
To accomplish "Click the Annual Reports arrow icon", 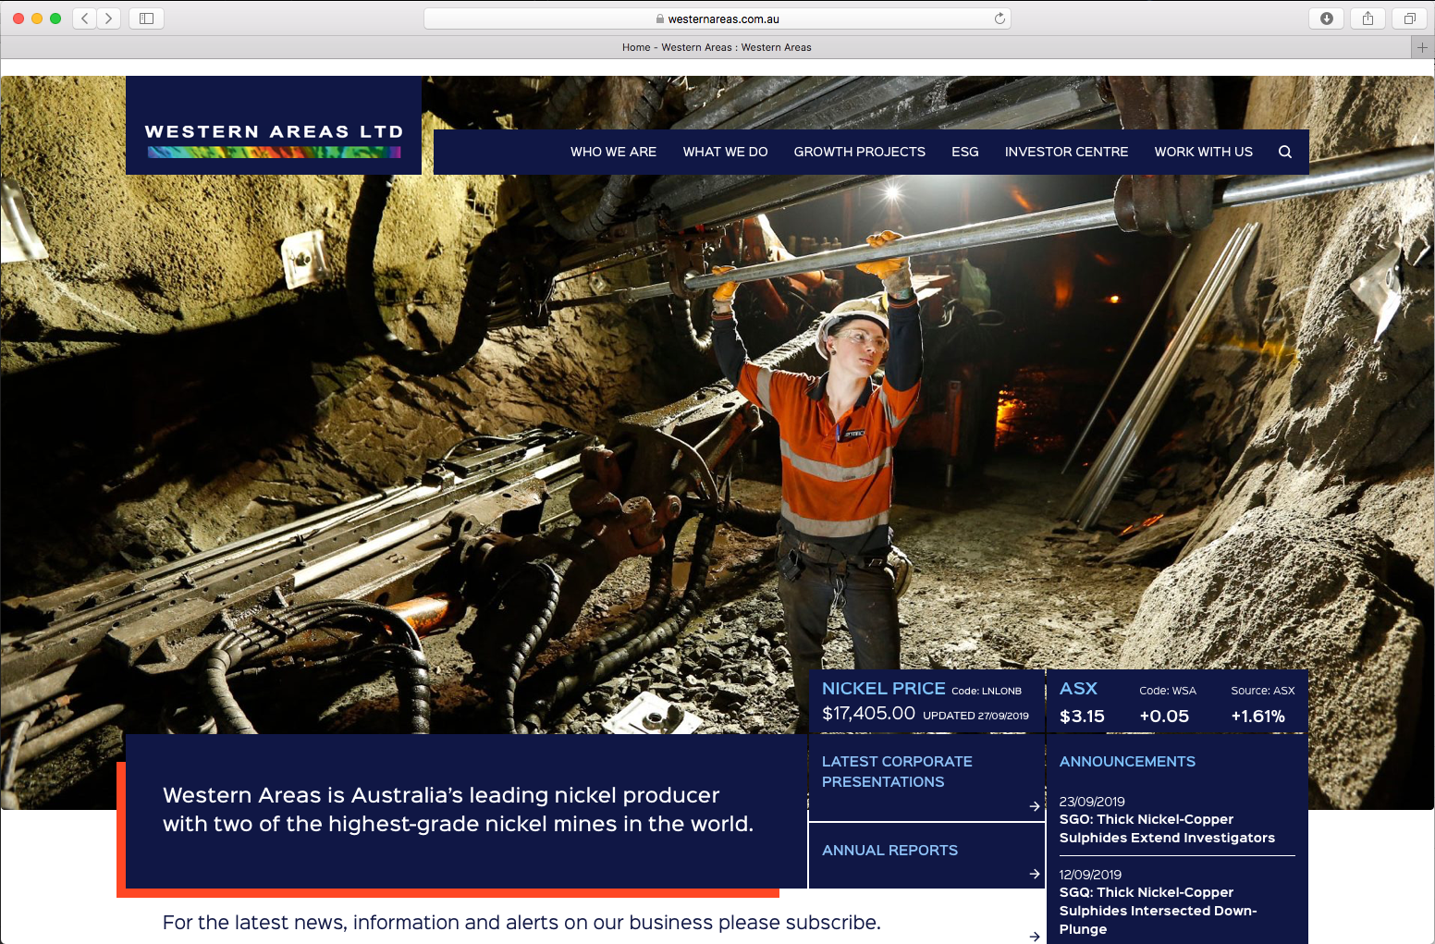I will pos(1035,874).
